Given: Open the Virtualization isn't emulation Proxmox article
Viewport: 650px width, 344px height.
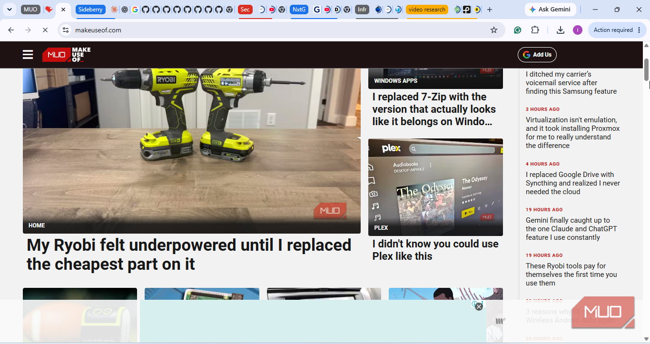Looking at the screenshot, I should (573, 133).
